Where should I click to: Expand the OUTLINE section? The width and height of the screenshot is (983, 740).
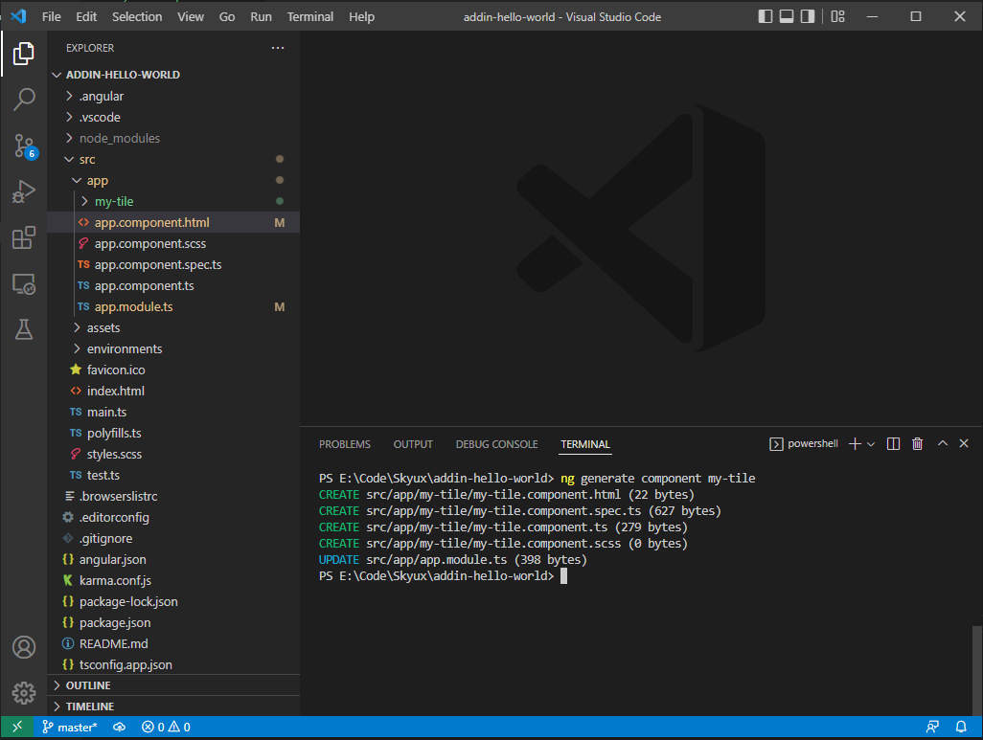click(87, 685)
